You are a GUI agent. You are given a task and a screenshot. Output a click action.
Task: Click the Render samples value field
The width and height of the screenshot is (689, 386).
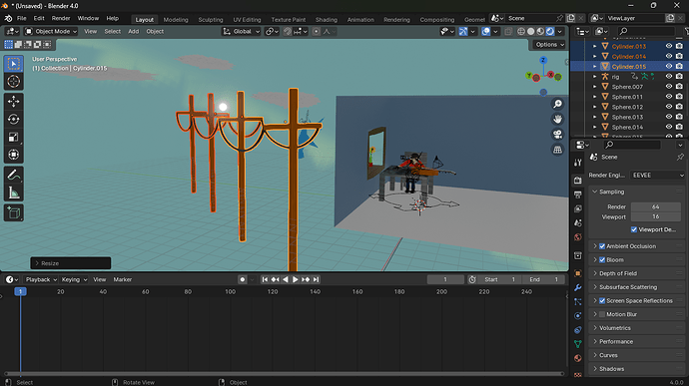point(656,206)
